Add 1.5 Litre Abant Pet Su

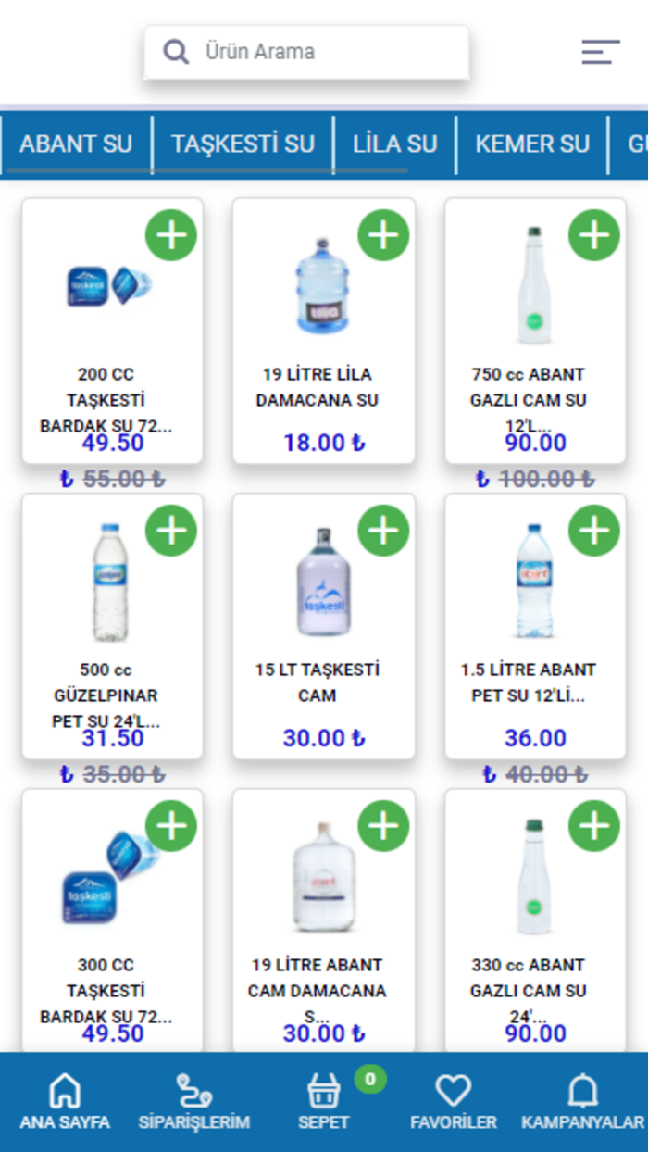pyautogui.click(x=593, y=531)
